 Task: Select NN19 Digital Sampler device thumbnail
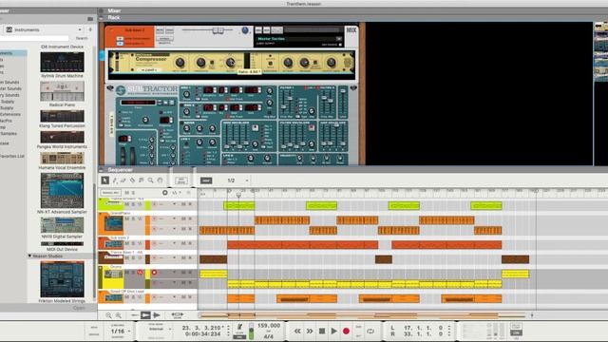point(62,225)
